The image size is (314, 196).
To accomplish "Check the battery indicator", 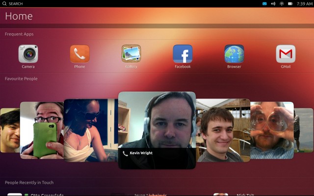I will (x=290, y=3).
